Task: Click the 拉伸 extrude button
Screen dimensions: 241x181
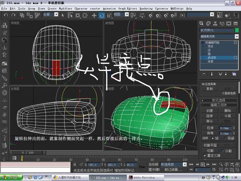Action: [x=210, y=128]
